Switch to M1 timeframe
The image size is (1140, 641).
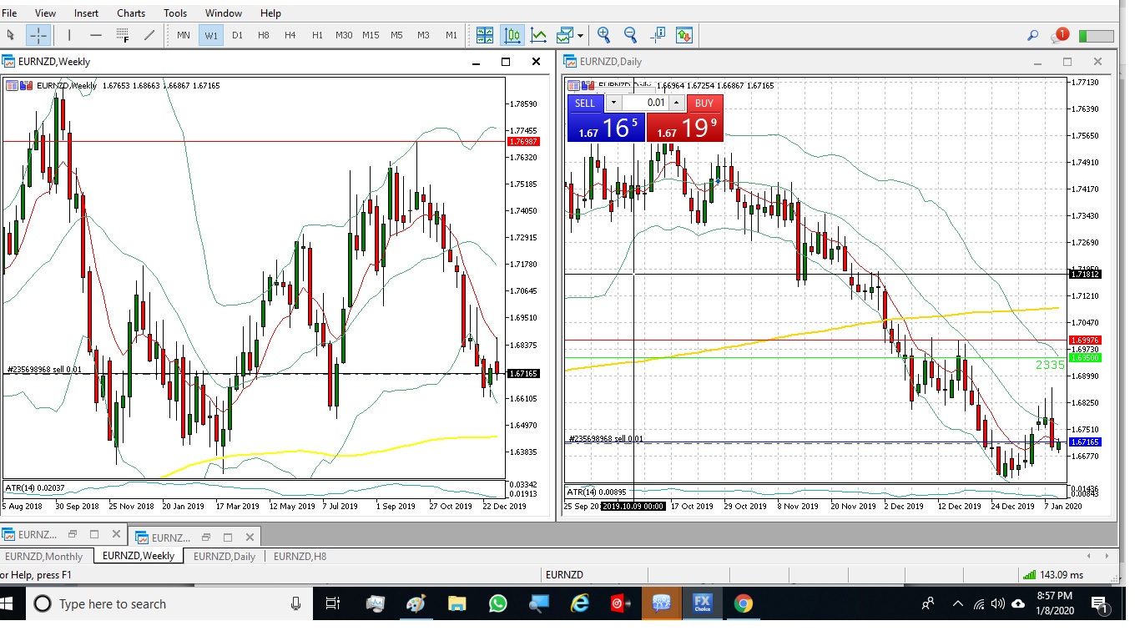pyautogui.click(x=451, y=35)
